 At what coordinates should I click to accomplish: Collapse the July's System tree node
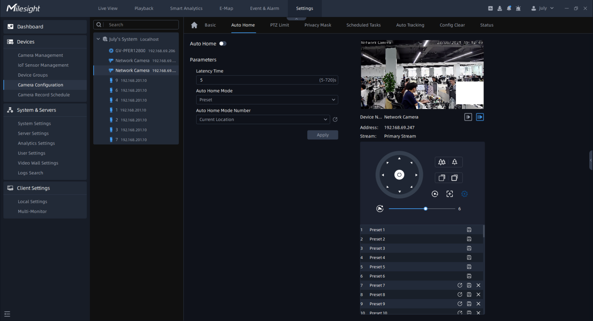pyautogui.click(x=98, y=39)
